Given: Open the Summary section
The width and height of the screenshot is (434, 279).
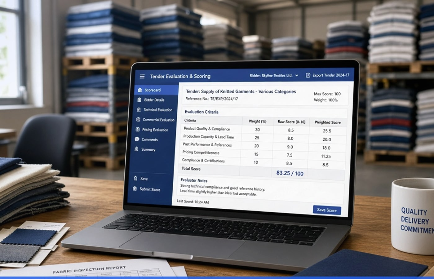Looking at the screenshot, I should click(x=148, y=149).
